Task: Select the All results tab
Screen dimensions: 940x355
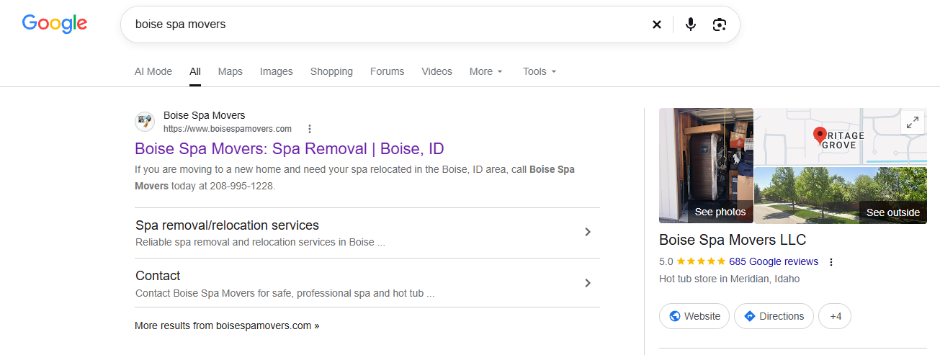Action: (195, 71)
